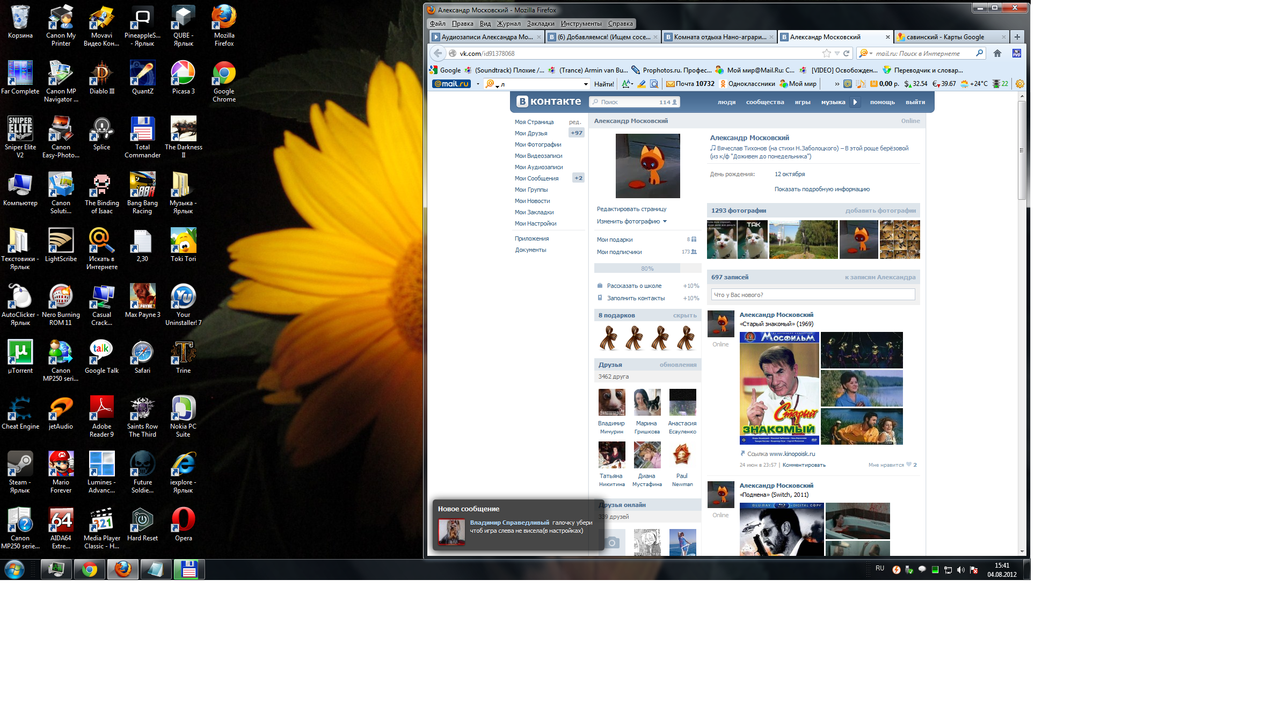Open a new tab with the plus button
1275x717 pixels.
(1017, 37)
